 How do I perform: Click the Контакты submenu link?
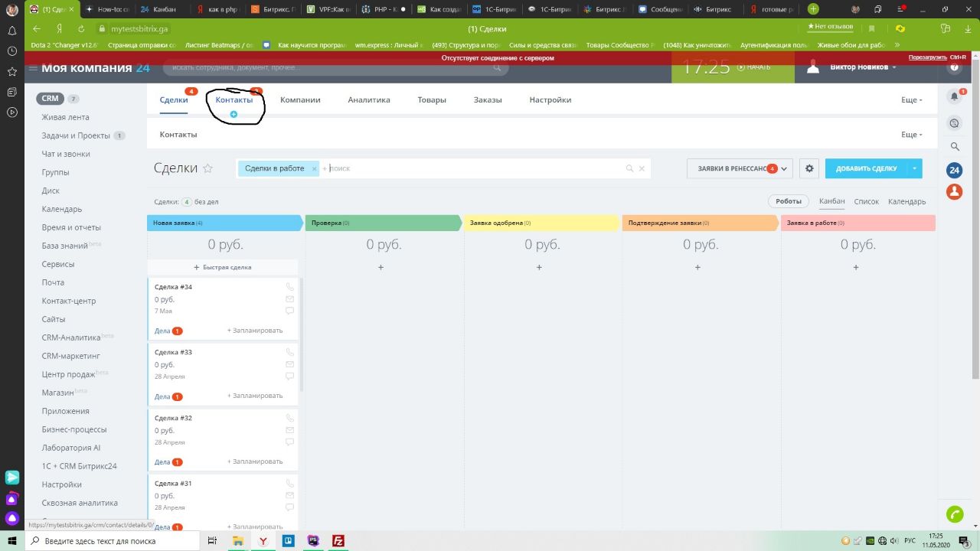tap(178, 135)
